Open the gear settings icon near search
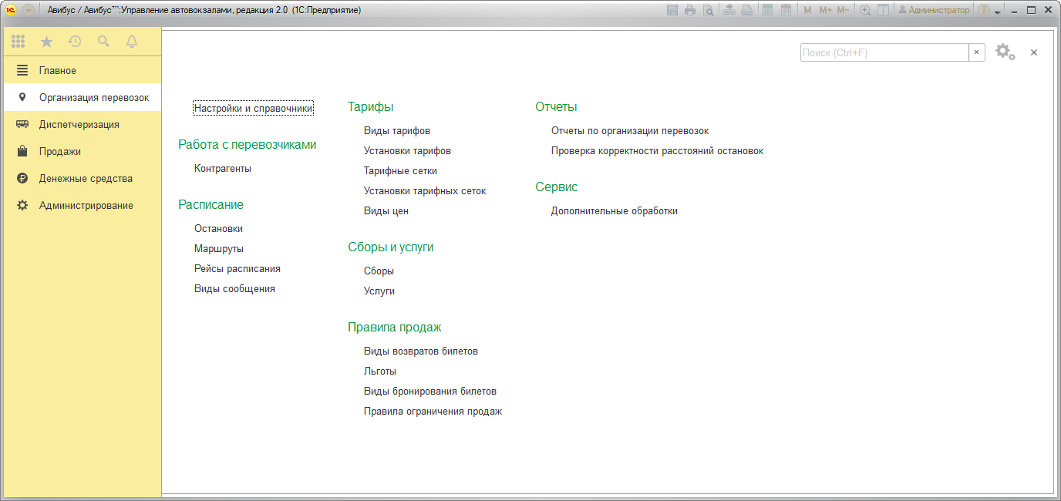1061x501 pixels. 1004,52
